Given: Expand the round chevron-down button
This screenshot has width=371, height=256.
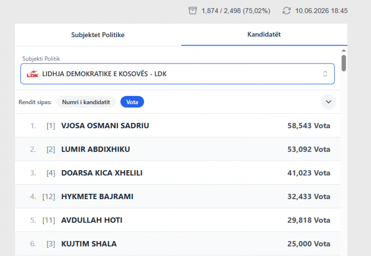Looking at the screenshot, I should pos(329,102).
